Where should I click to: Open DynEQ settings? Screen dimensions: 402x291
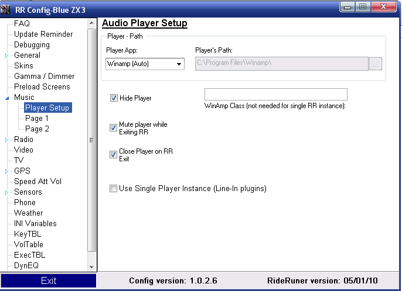(26, 265)
